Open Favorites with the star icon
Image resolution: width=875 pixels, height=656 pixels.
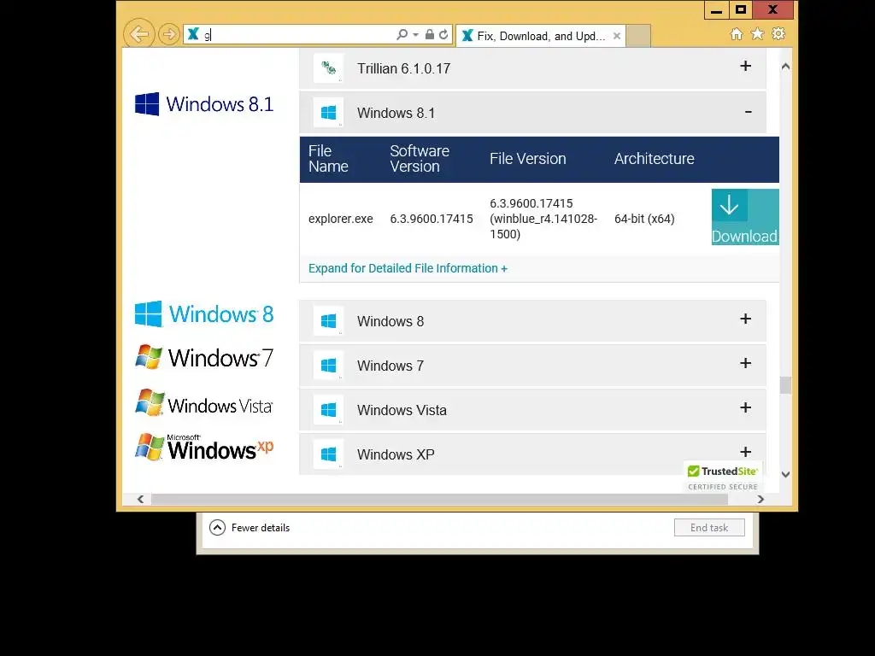(x=757, y=34)
